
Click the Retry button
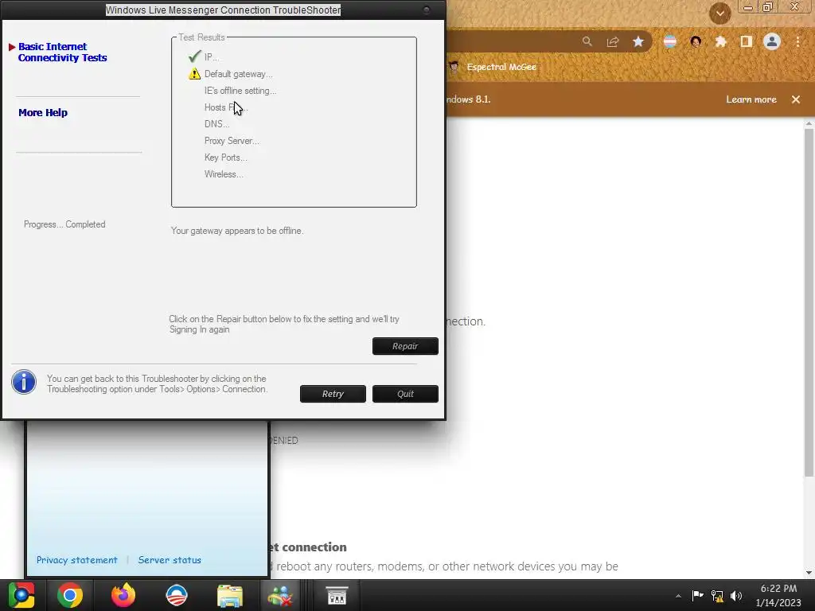pos(333,394)
